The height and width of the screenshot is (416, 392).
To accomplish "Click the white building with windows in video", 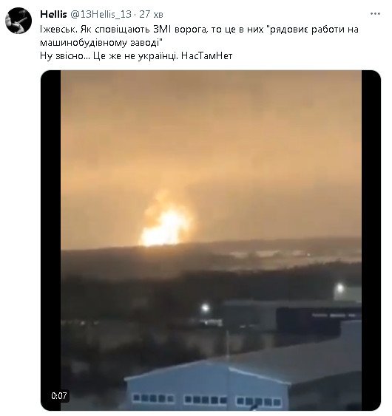I will pyautogui.click(x=207, y=386).
